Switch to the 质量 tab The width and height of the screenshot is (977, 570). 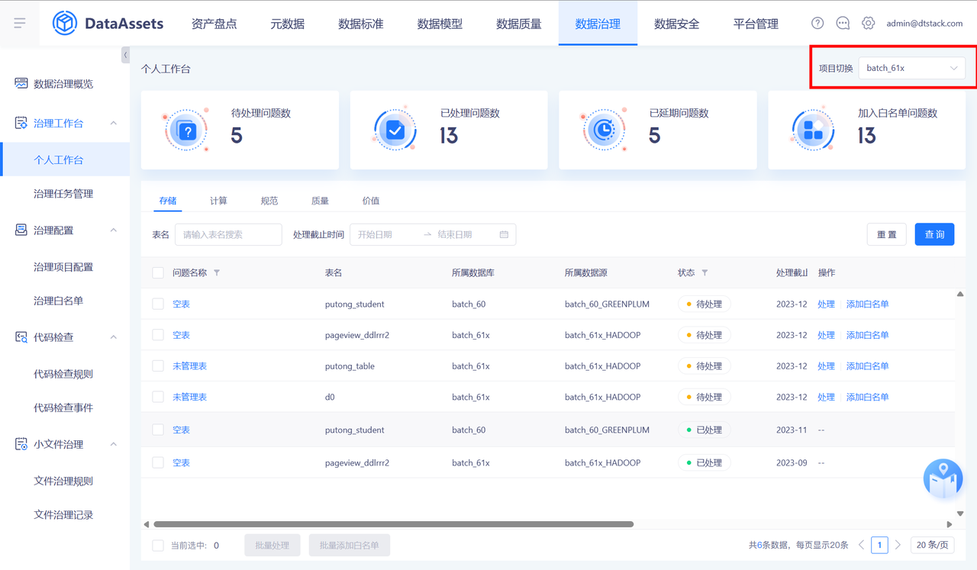click(320, 201)
